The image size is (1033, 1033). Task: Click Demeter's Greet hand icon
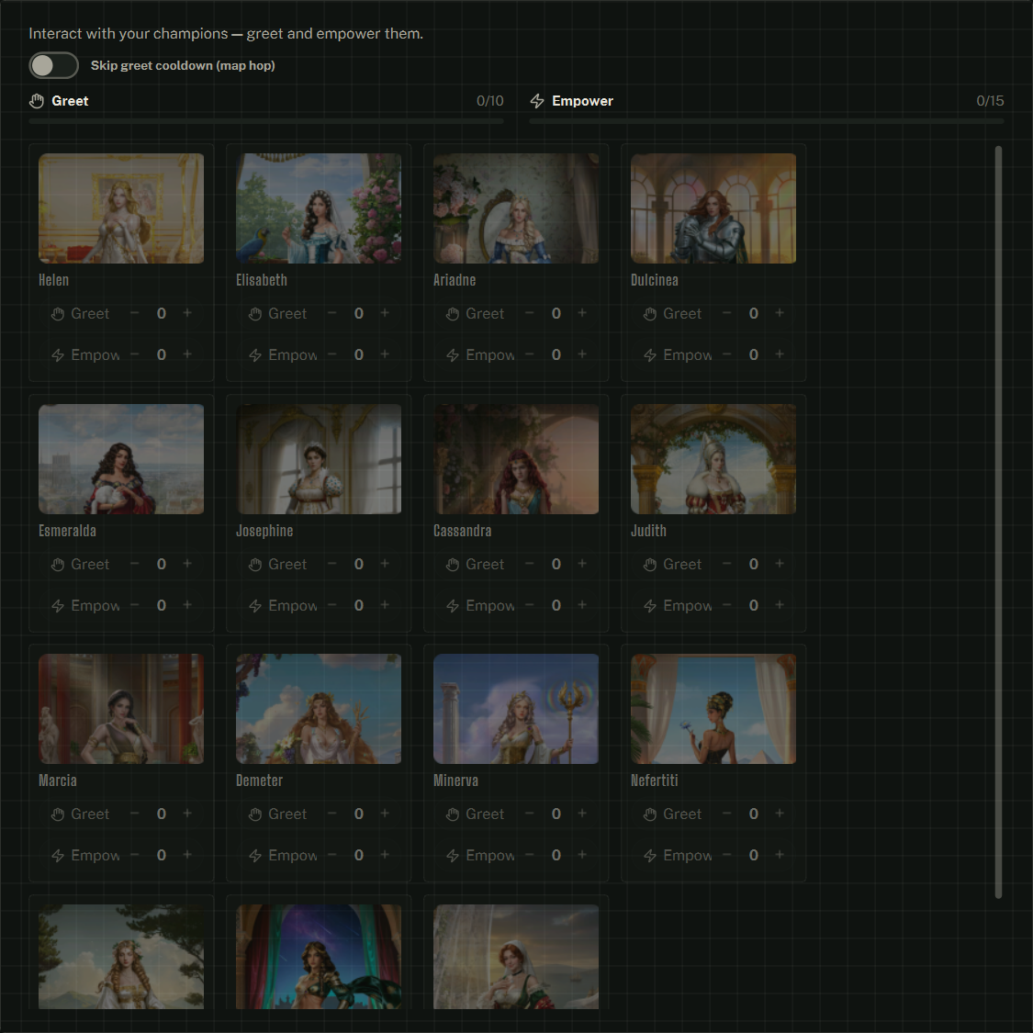tap(255, 815)
